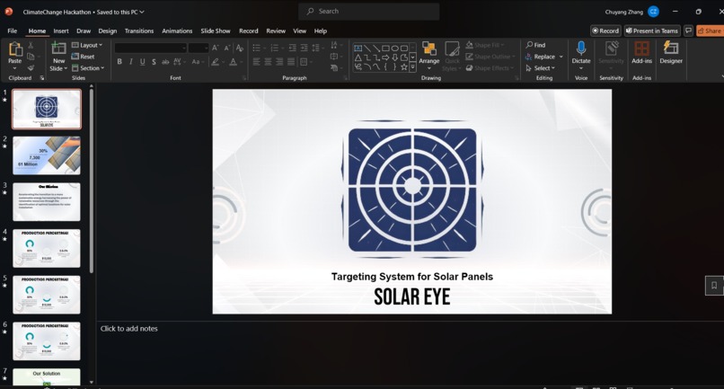Click the Replace button
The image size is (724, 389).
(x=544, y=57)
